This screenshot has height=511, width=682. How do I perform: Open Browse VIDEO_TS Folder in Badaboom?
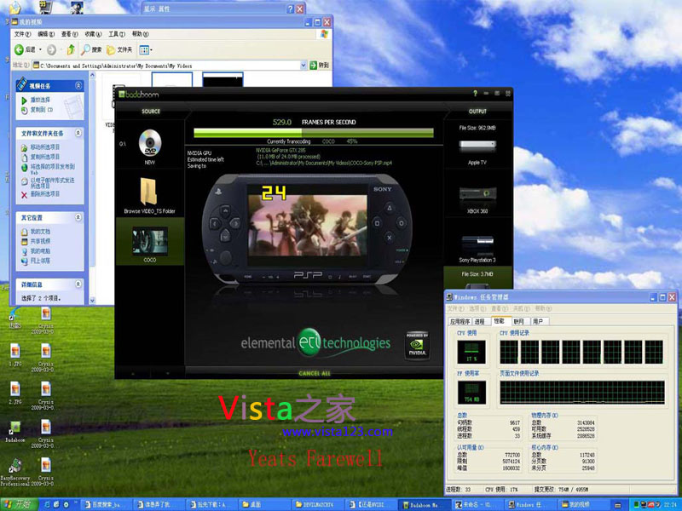pos(149,195)
